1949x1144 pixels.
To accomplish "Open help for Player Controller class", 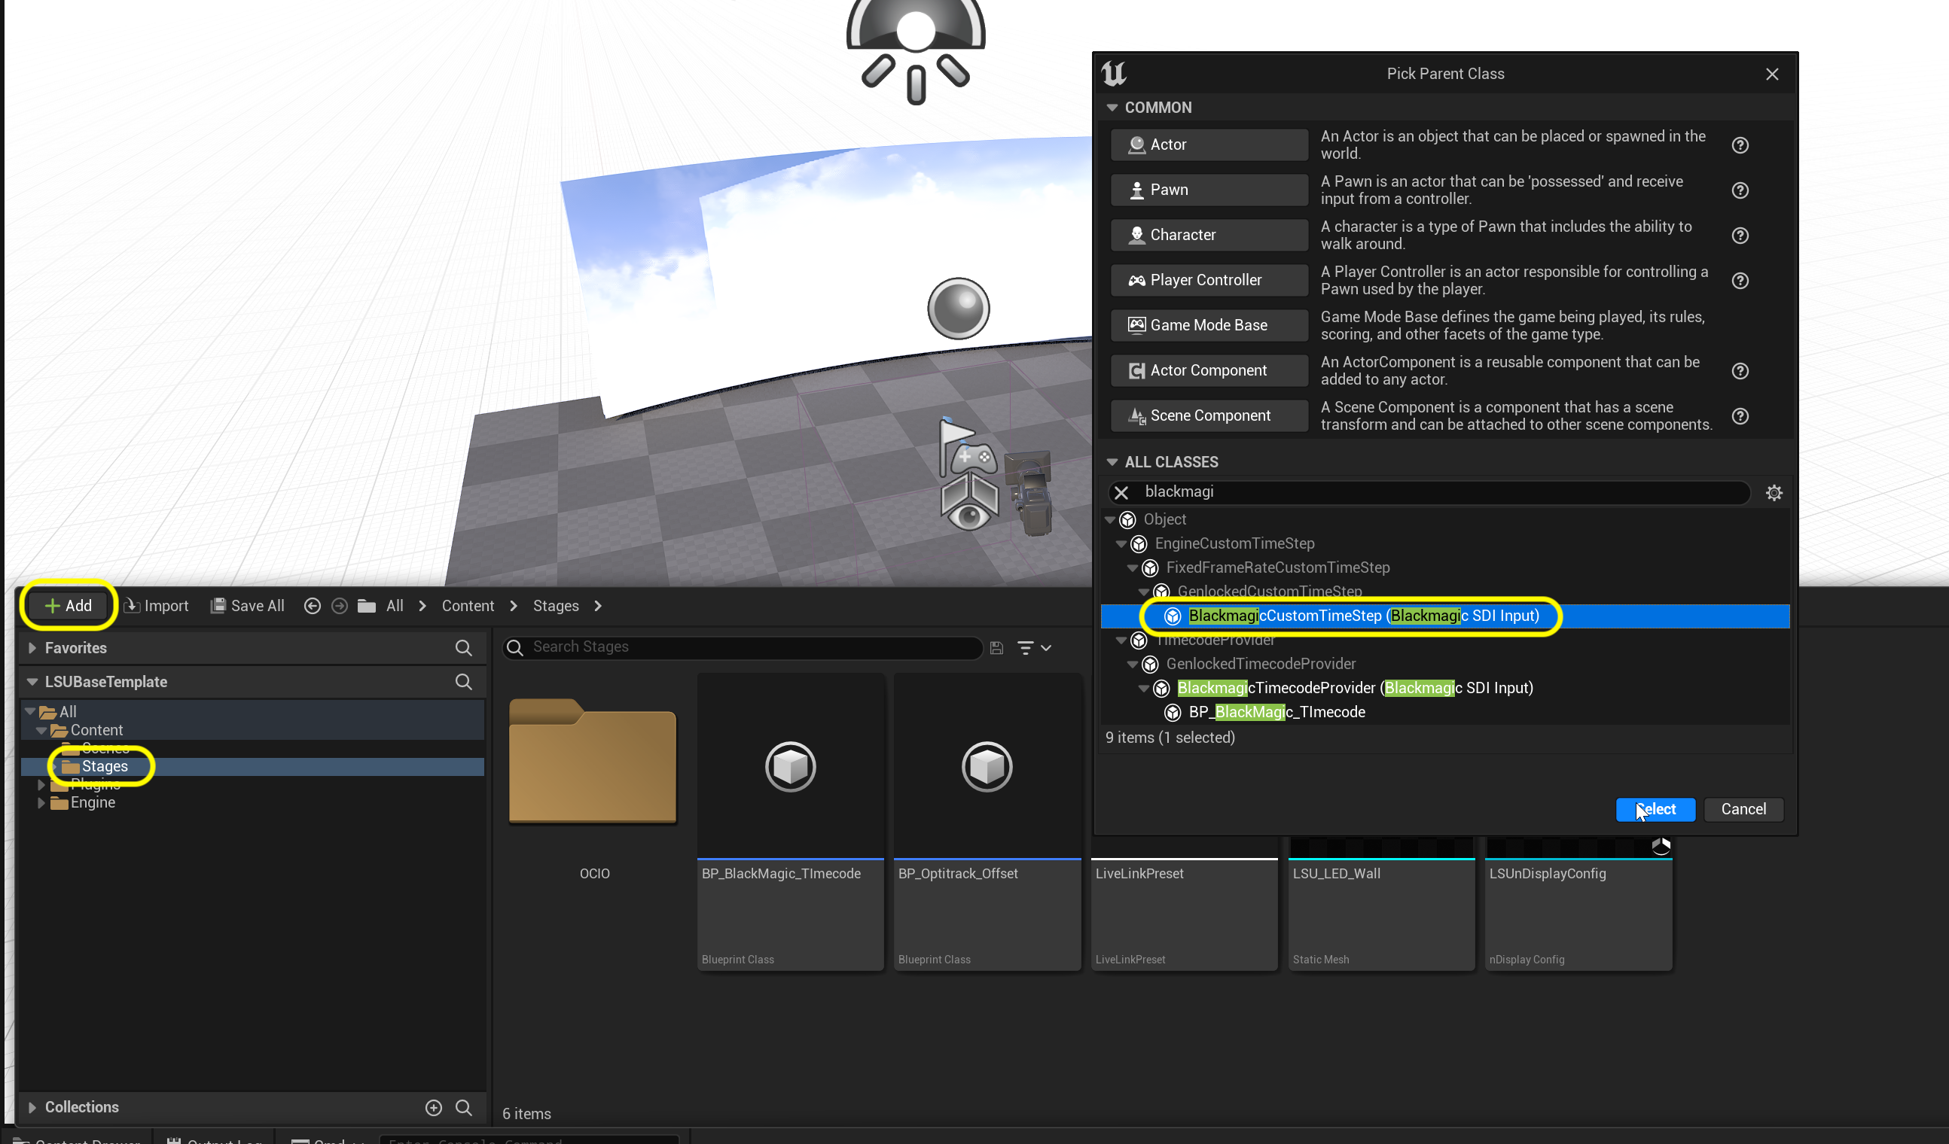I will pos(1740,281).
